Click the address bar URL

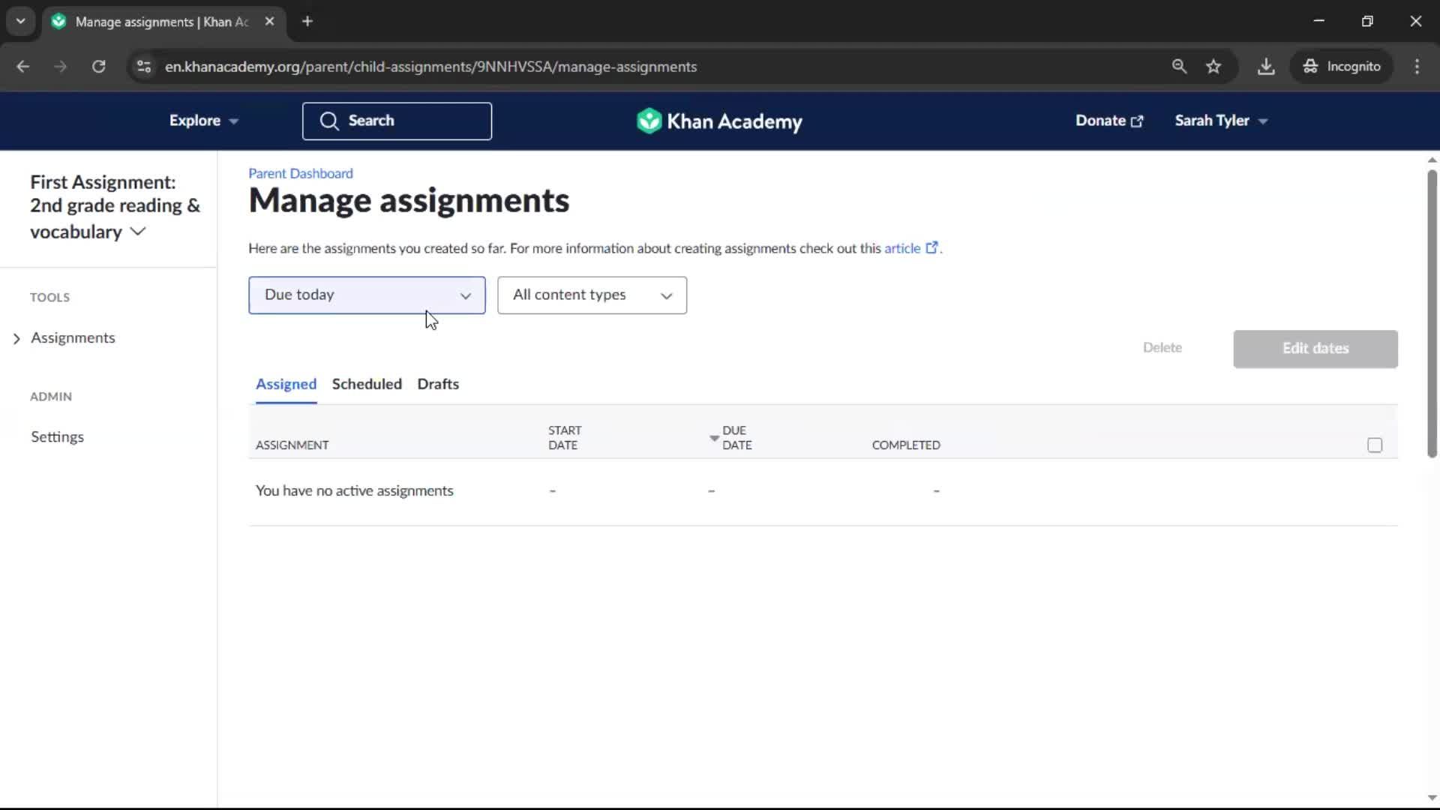click(x=430, y=67)
